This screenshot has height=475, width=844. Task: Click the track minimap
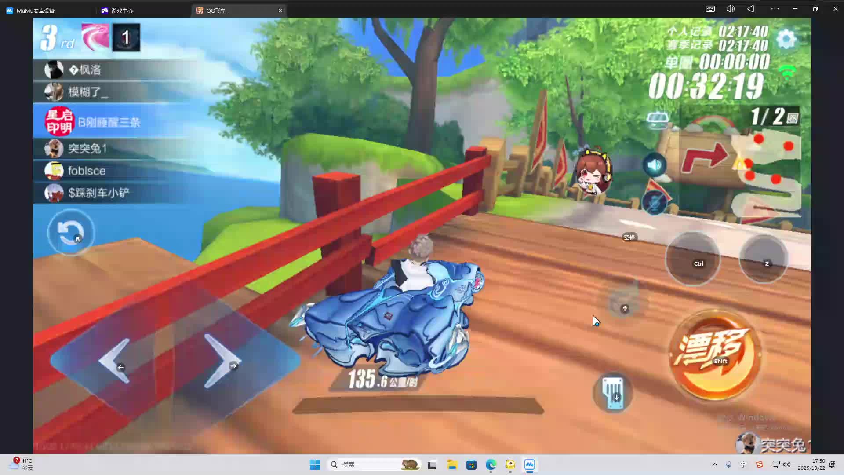[767, 176]
